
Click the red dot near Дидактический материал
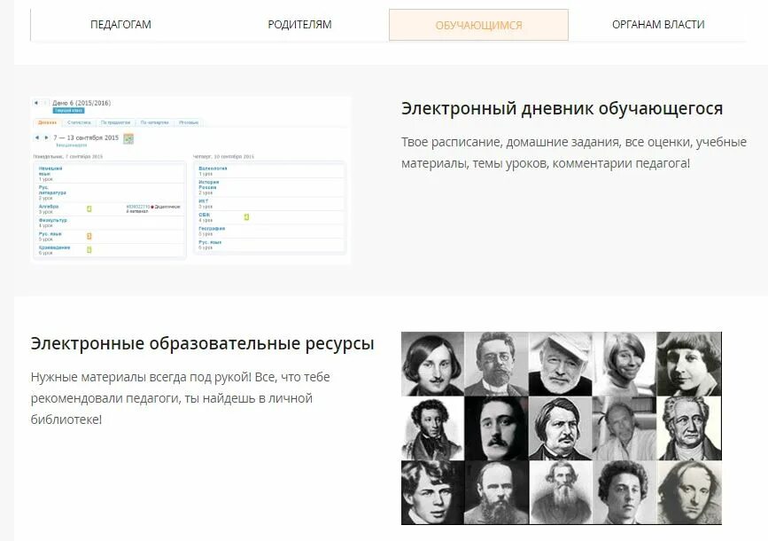pyautogui.click(x=151, y=208)
